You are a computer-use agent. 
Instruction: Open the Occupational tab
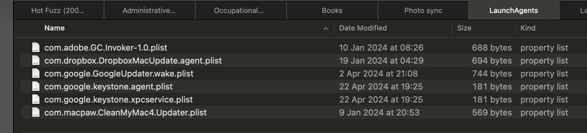point(238,11)
